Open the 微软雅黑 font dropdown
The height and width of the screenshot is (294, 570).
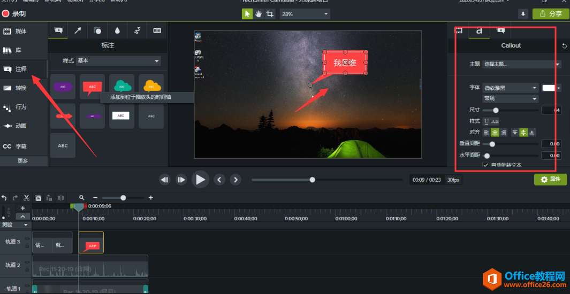click(x=511, y=88)
